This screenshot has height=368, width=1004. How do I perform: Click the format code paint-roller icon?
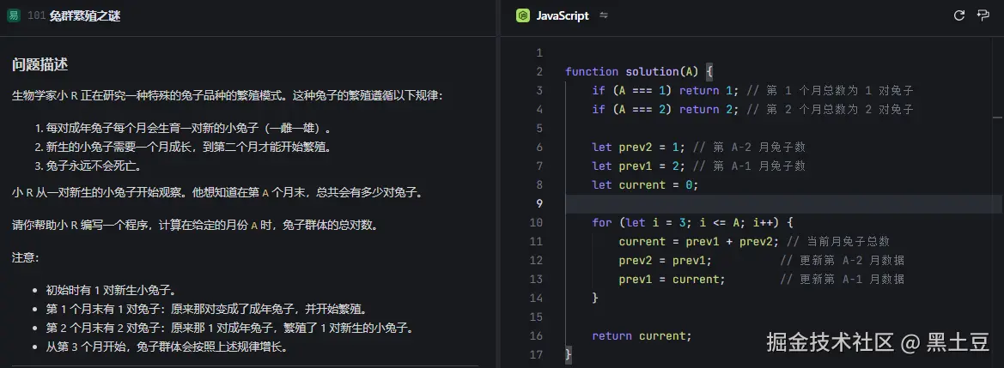click(983, 16)
